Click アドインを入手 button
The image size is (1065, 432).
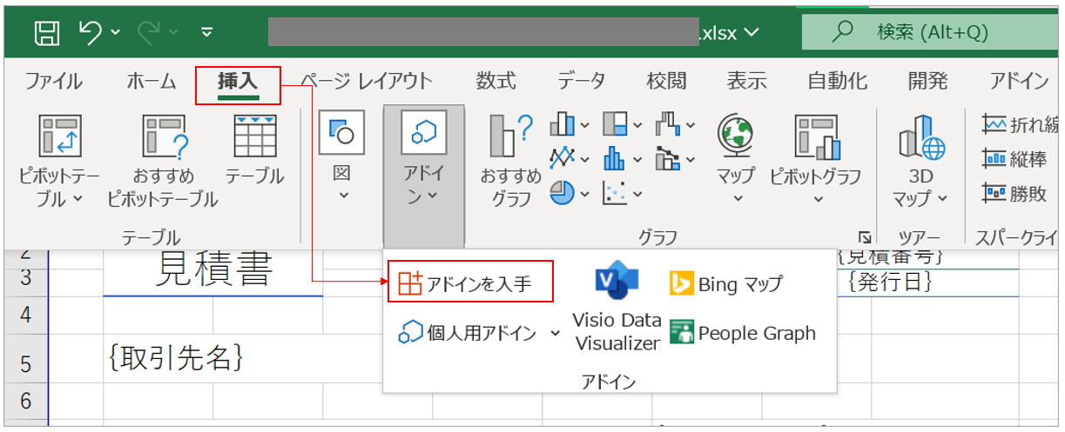pyautogui.click(x=470, y=282)
